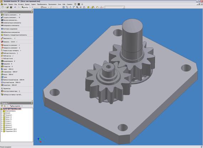This screenshot has height=148, width=203.
Task: Select the Work Axis (Рабочая ось) tool
Action: 7,56
